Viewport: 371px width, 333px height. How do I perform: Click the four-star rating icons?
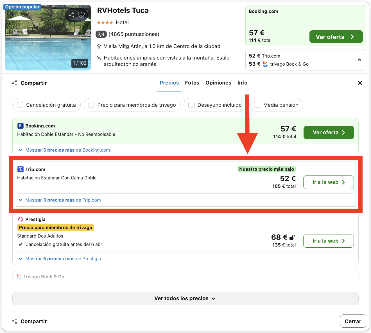tap(105, 22)
